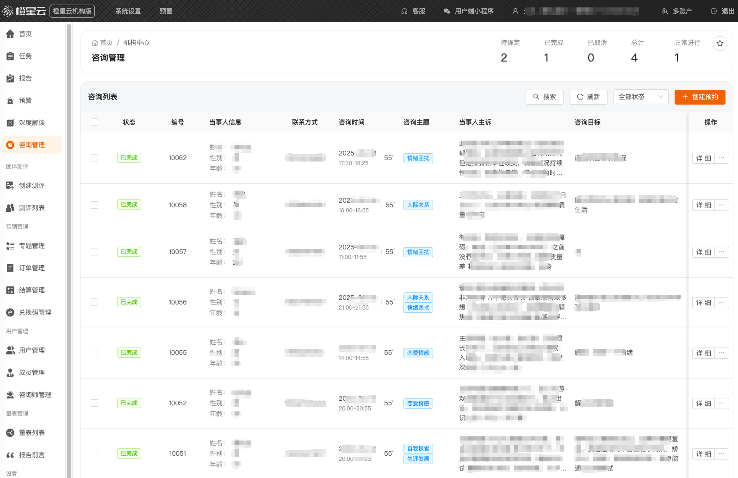Toggle the select-all checkbox in table header

(94, 122)
